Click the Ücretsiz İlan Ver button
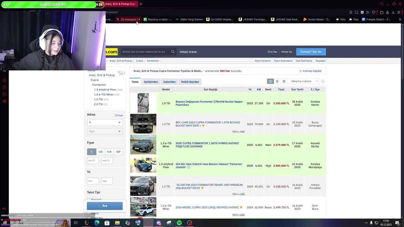The image size is (404, 227). 311,52
